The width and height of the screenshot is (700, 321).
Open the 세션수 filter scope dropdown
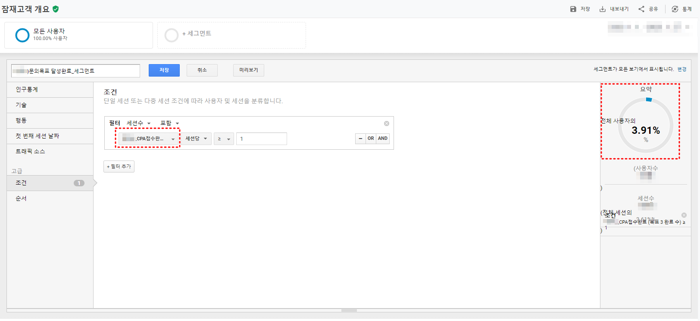[138, 123]
